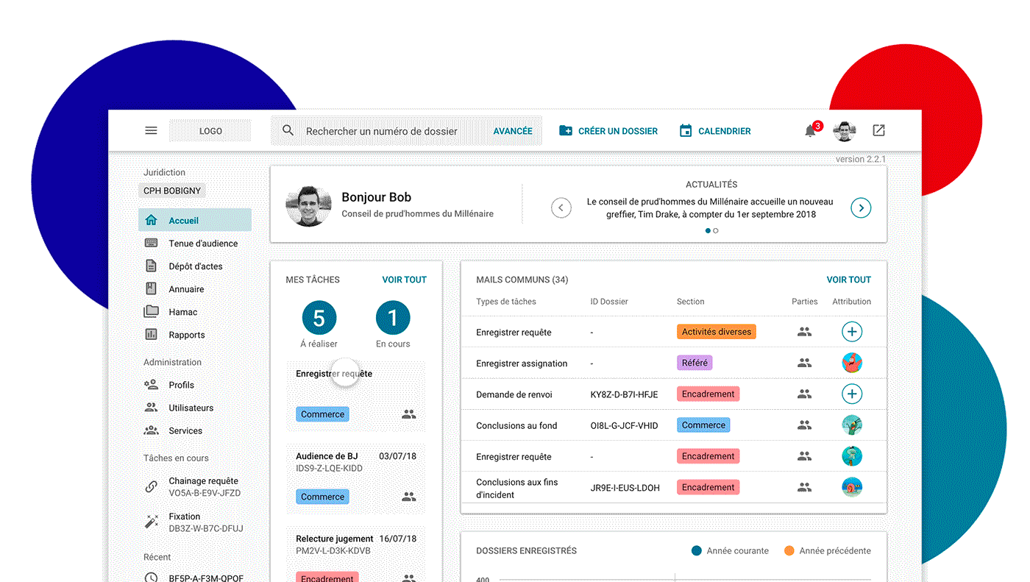Click the Profils icon under Administration
This screenshot has height=582, width=1030.
click(151, 384)
